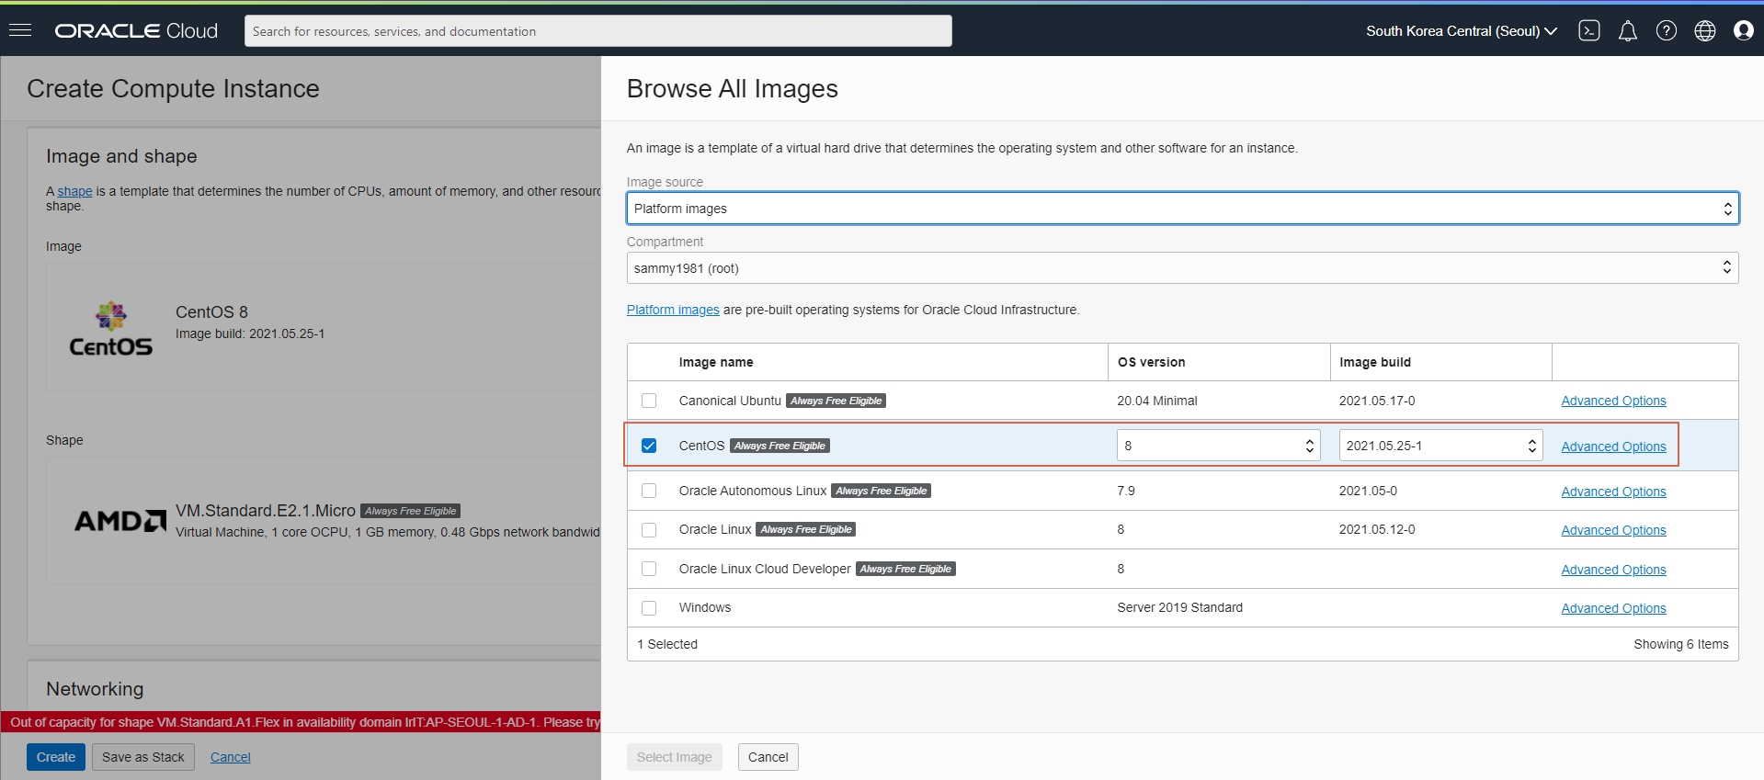Click the Server 2019 Standard version cell

(x=1179, y=608)
